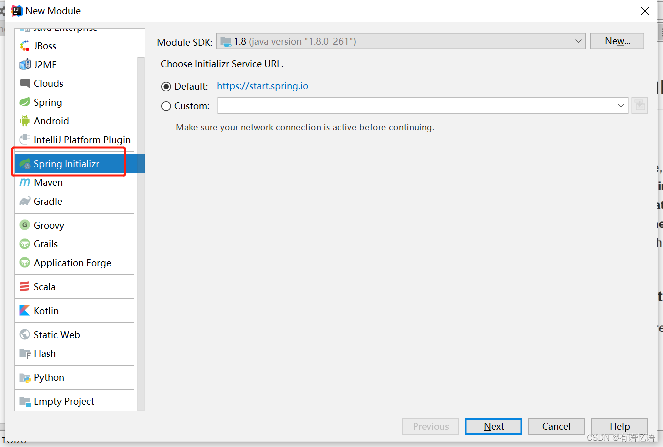
Task: Click the IntelliJ Platform Plugin icon
Action: pos(25,140)
